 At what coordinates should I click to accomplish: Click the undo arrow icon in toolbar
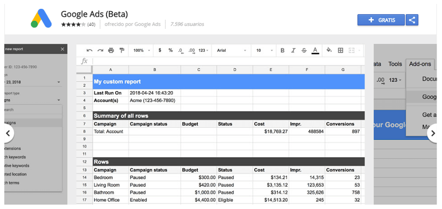click(89, 50)
